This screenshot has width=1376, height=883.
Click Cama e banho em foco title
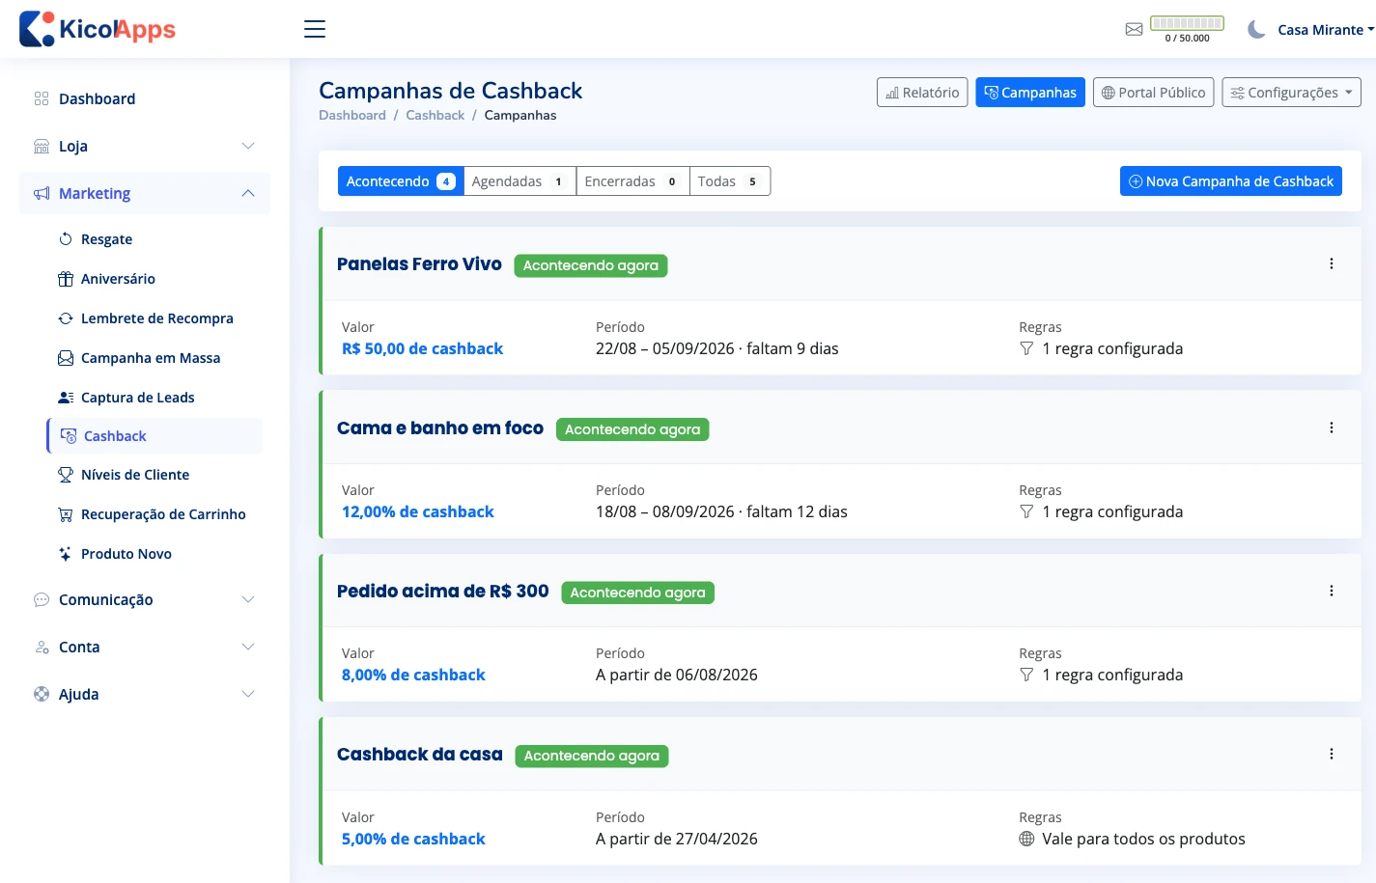[440, 428]
